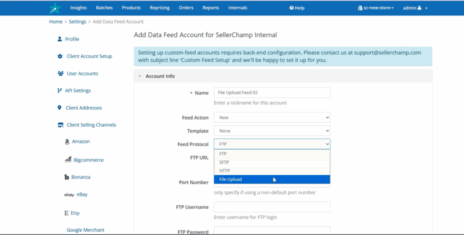Click the Client Addresses pin icon
The height and width of the screenshot is (235, 464).
click(x=59, y=108)
